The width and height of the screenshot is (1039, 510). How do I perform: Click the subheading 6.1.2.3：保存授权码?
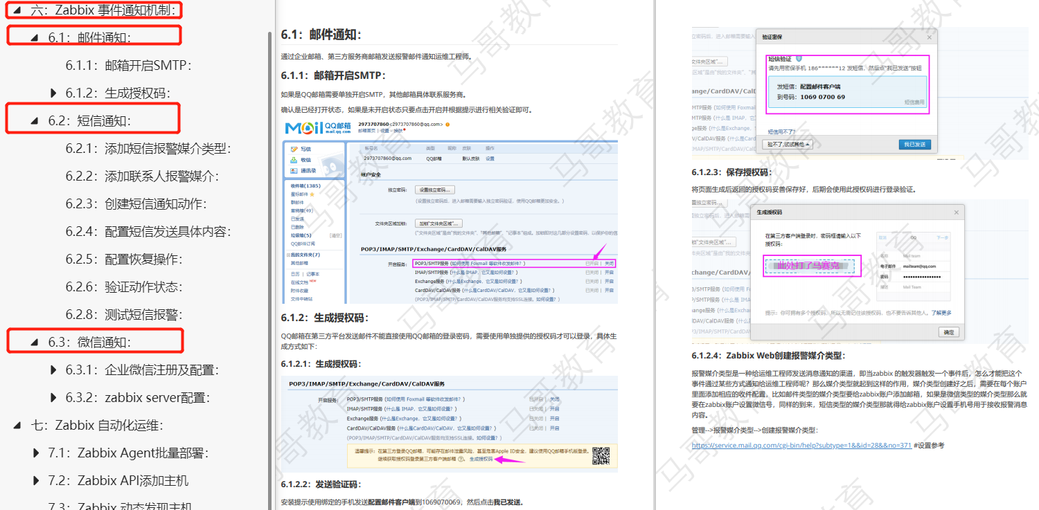click(x=731, y=172)
